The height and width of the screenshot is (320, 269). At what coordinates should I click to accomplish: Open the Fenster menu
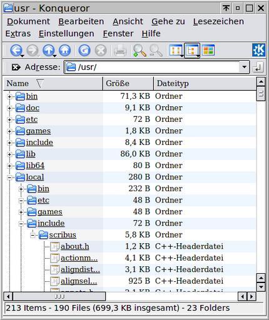(118, 34)
